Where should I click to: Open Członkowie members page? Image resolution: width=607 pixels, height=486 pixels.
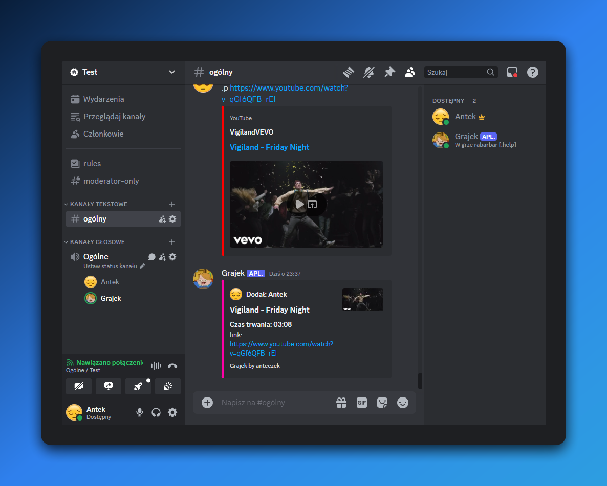click(123, 134)
